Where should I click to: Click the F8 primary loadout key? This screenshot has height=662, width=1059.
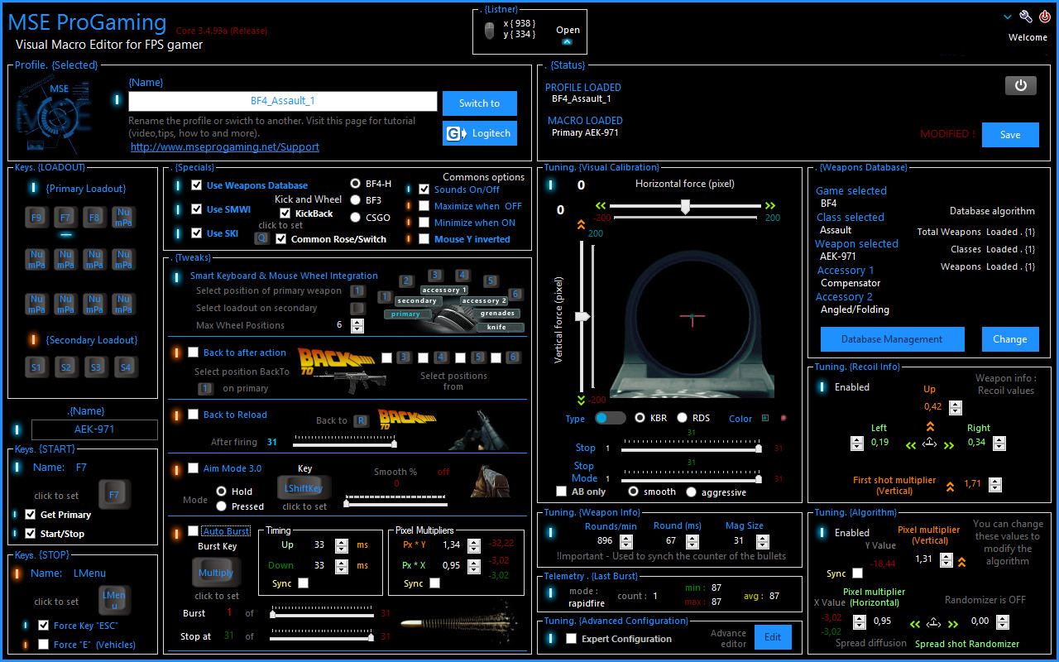pyautogui.click(x=94, y=218)
